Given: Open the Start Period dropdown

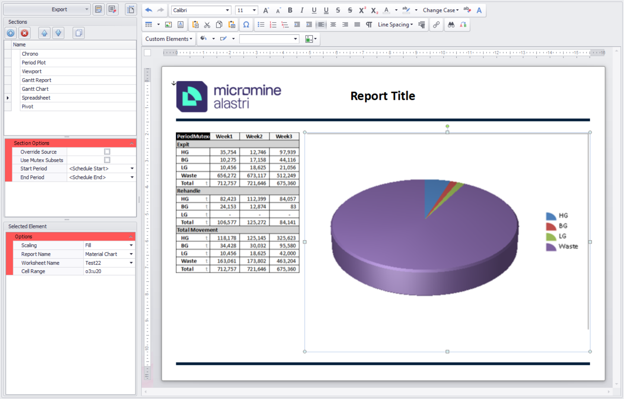Looking at the screenshot, I should coord(132,168).
